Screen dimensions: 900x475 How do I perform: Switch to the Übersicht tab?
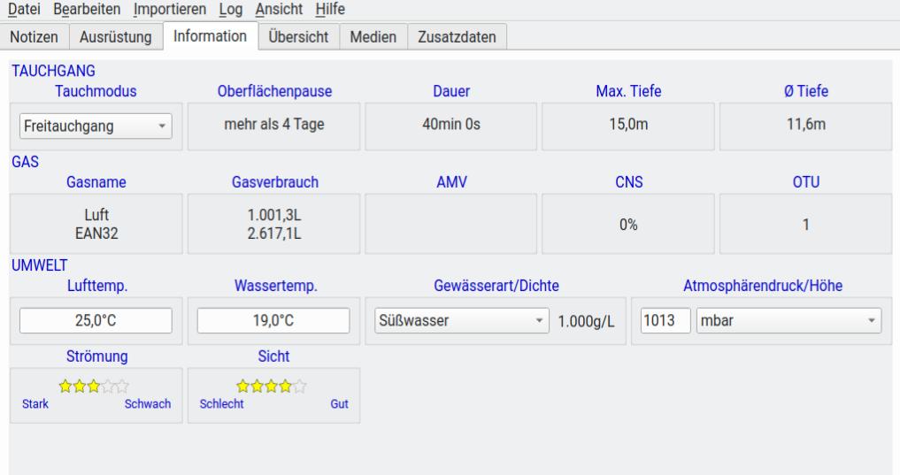pos(298,37)
